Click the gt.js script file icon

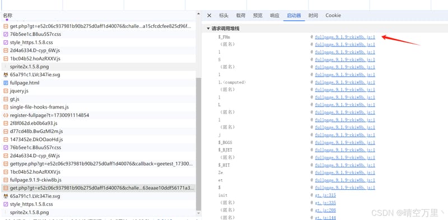[6, 99]
